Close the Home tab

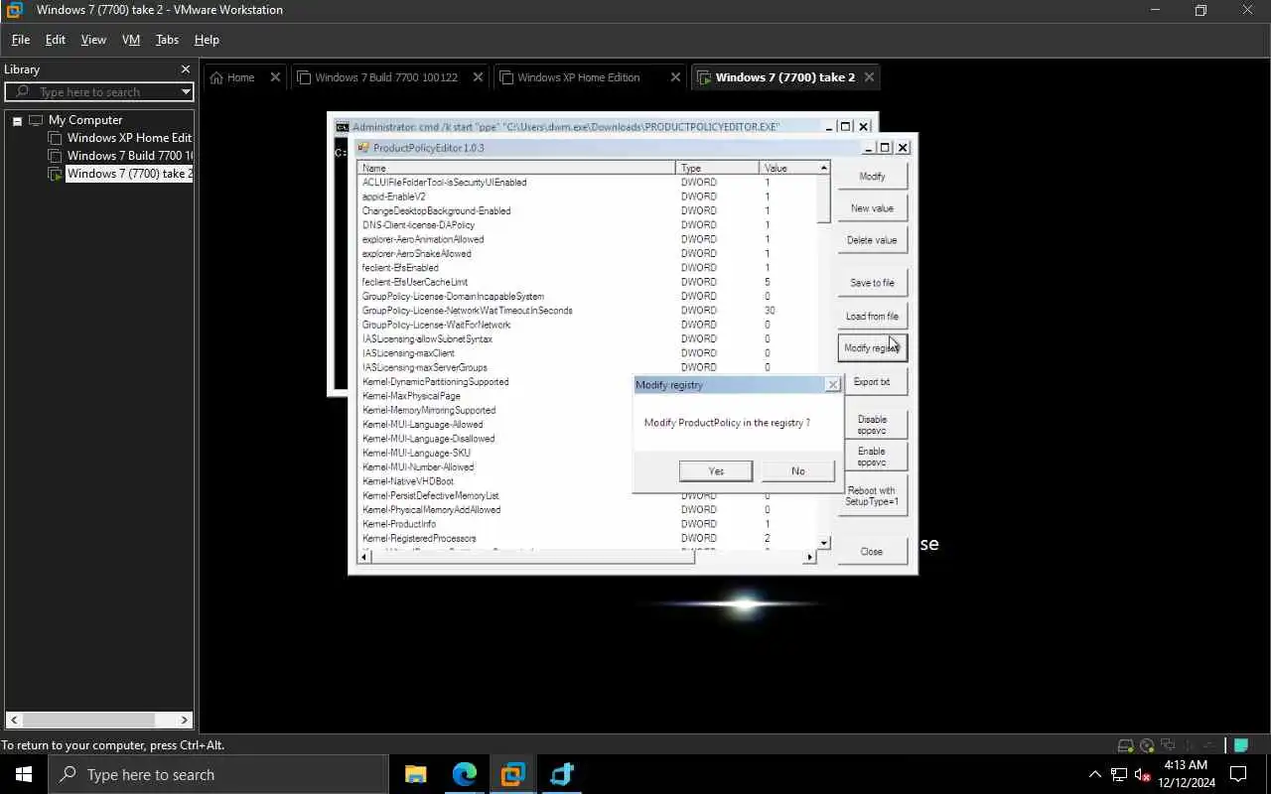point(275,77)
